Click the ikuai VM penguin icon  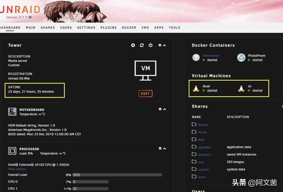[x=196, y=88]
